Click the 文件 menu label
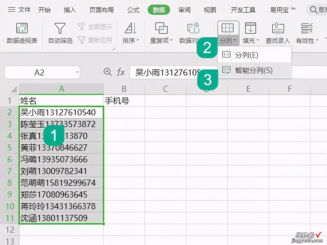 tap(25, 10)
